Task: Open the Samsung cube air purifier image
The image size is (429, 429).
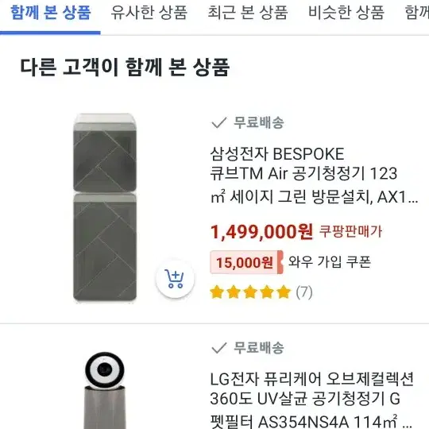Action: tap(105, 207)
